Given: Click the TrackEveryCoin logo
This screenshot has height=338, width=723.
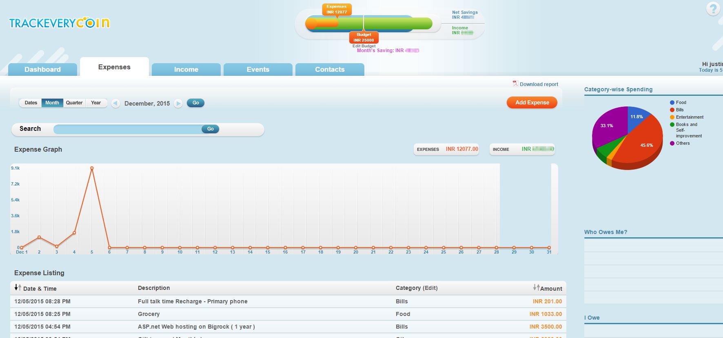Looking at the screenshot, I should [60, 23].
